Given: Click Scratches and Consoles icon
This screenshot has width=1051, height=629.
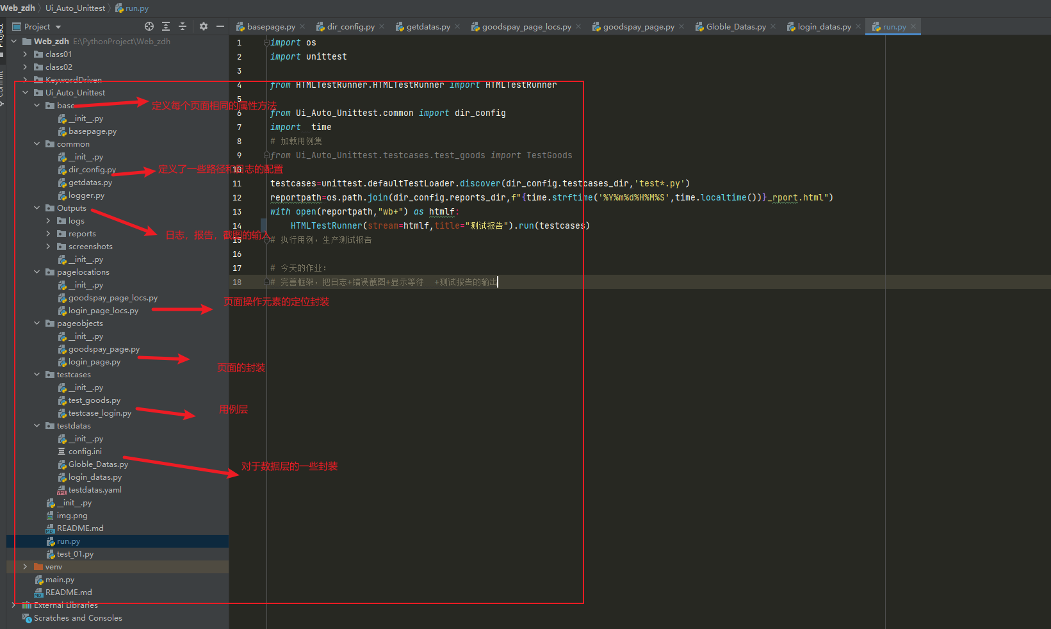Looking at the screenshot, I should coord(27,618).
